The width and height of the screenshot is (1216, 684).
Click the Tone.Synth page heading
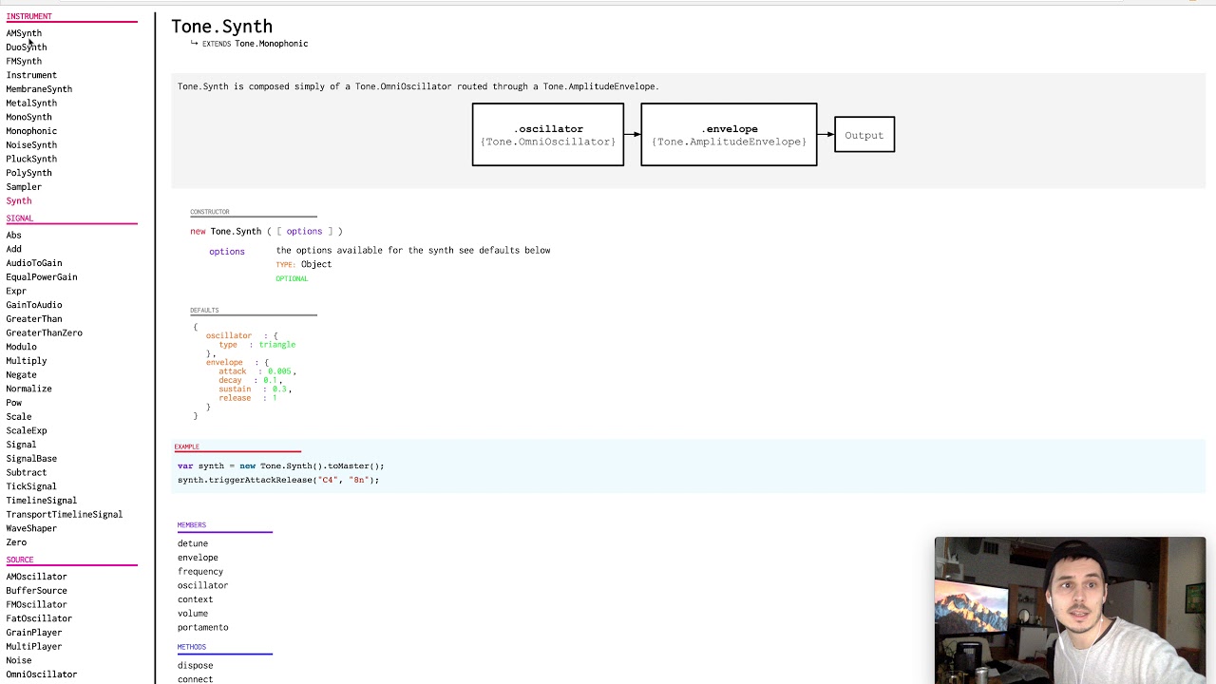tap(221, 27)
